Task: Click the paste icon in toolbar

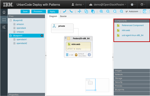Action: click(93, 12)
